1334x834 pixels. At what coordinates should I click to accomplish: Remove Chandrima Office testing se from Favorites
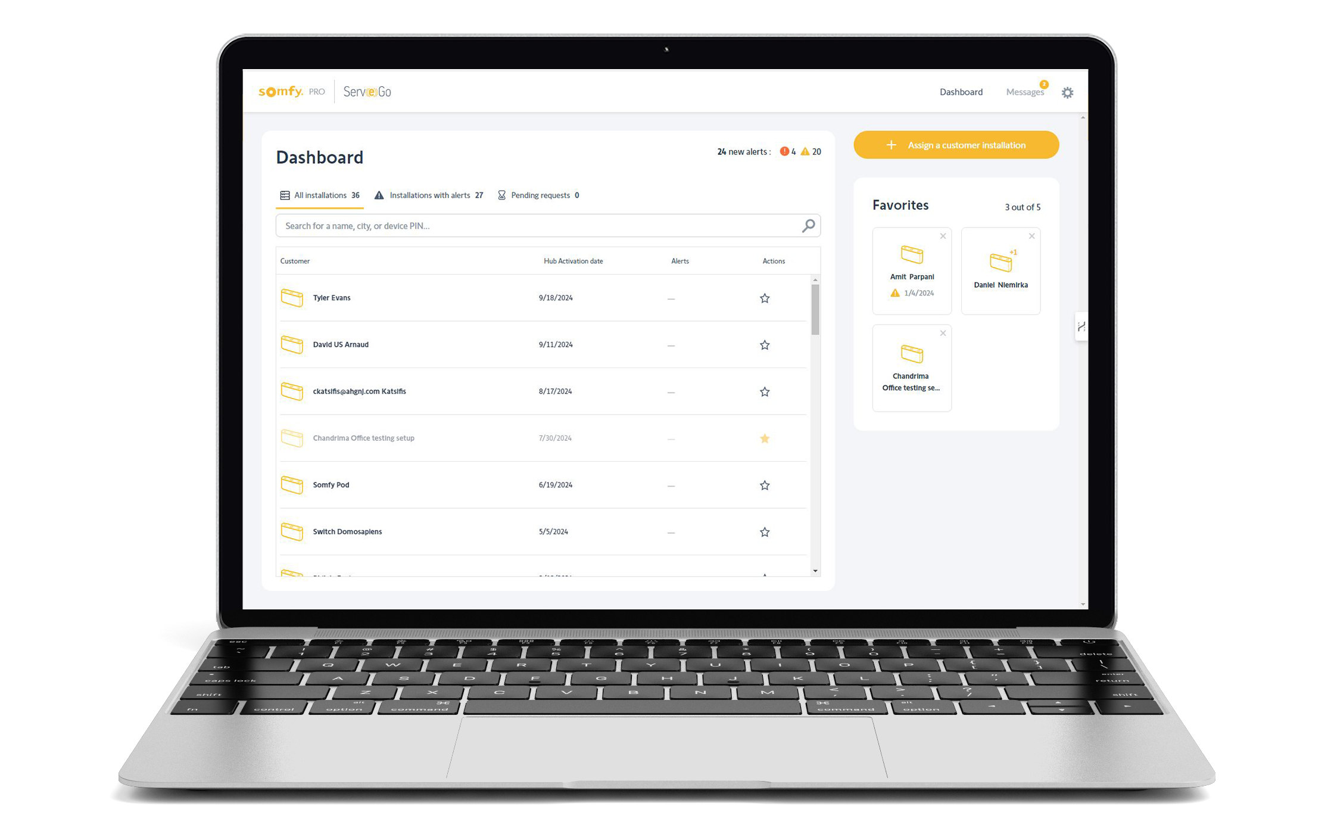[x=943, y=332]
